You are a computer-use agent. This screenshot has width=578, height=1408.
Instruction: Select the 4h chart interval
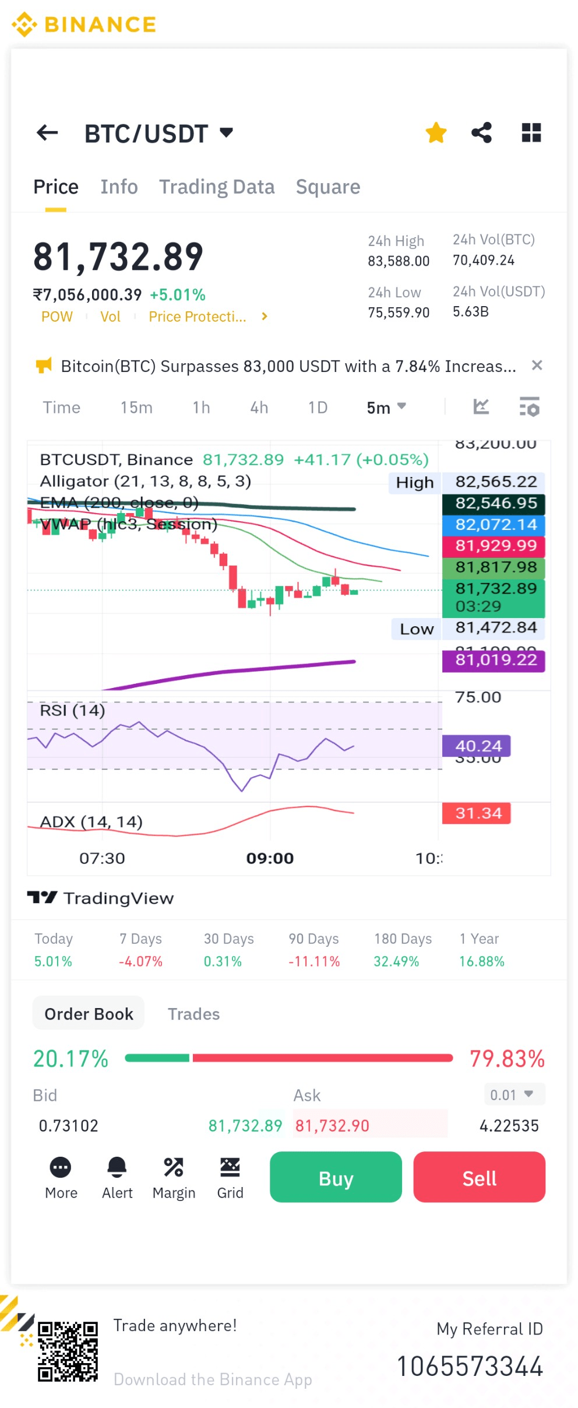point(259,408)
